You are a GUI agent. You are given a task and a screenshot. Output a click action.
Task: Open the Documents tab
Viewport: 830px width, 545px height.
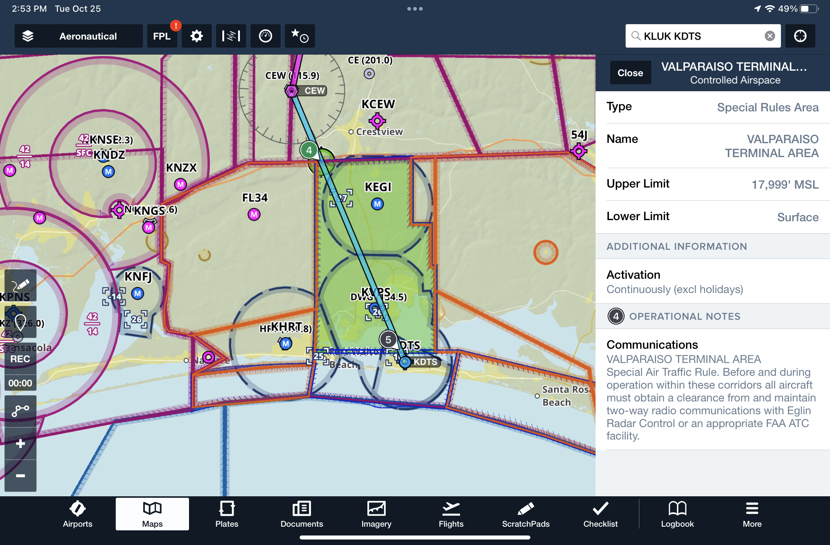[302, 514]
